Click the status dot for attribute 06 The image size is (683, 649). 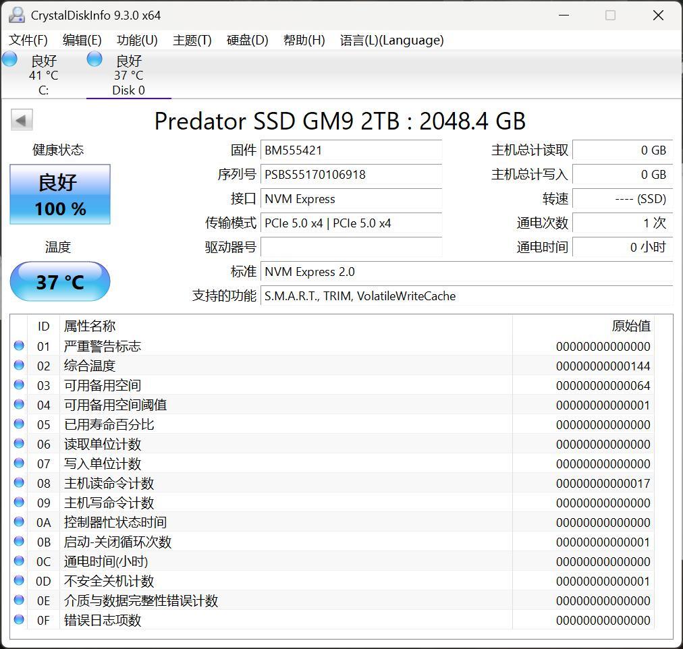(x=19, y=443)
